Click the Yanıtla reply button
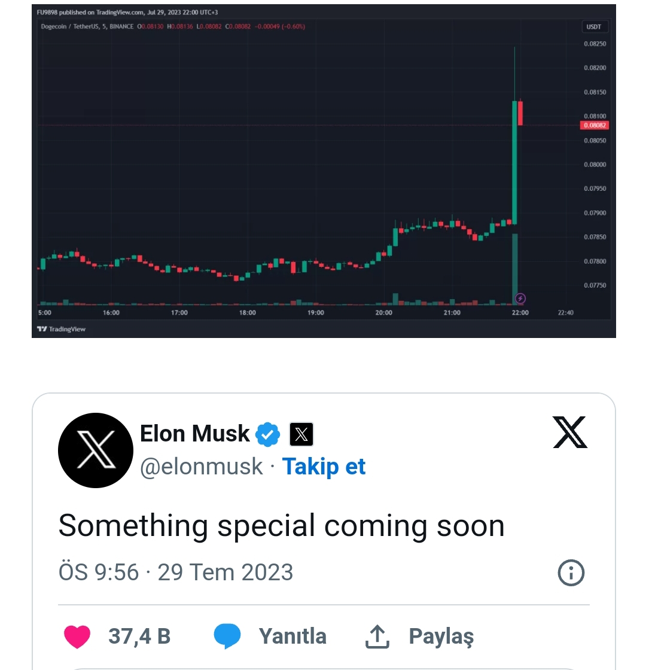Viewport: 646px width, 670px height. tap(292, 636)
